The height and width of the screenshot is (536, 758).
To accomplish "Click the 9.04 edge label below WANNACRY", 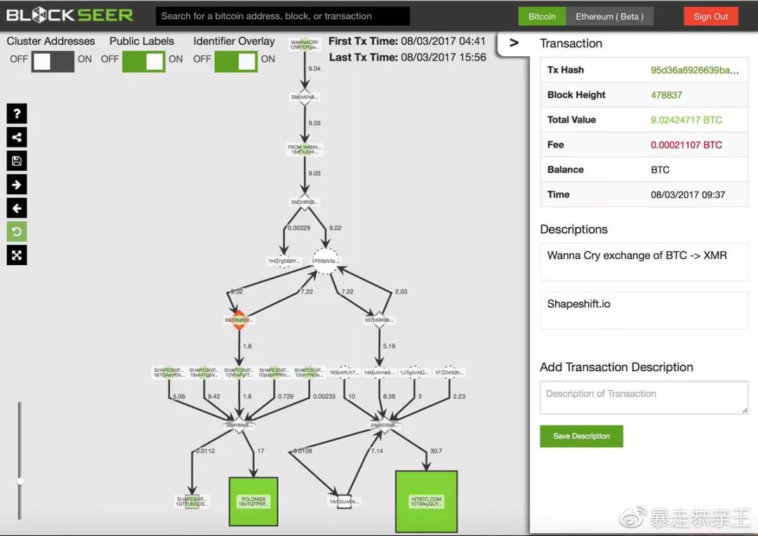I will pyautogui.click(x=314, y=69).
